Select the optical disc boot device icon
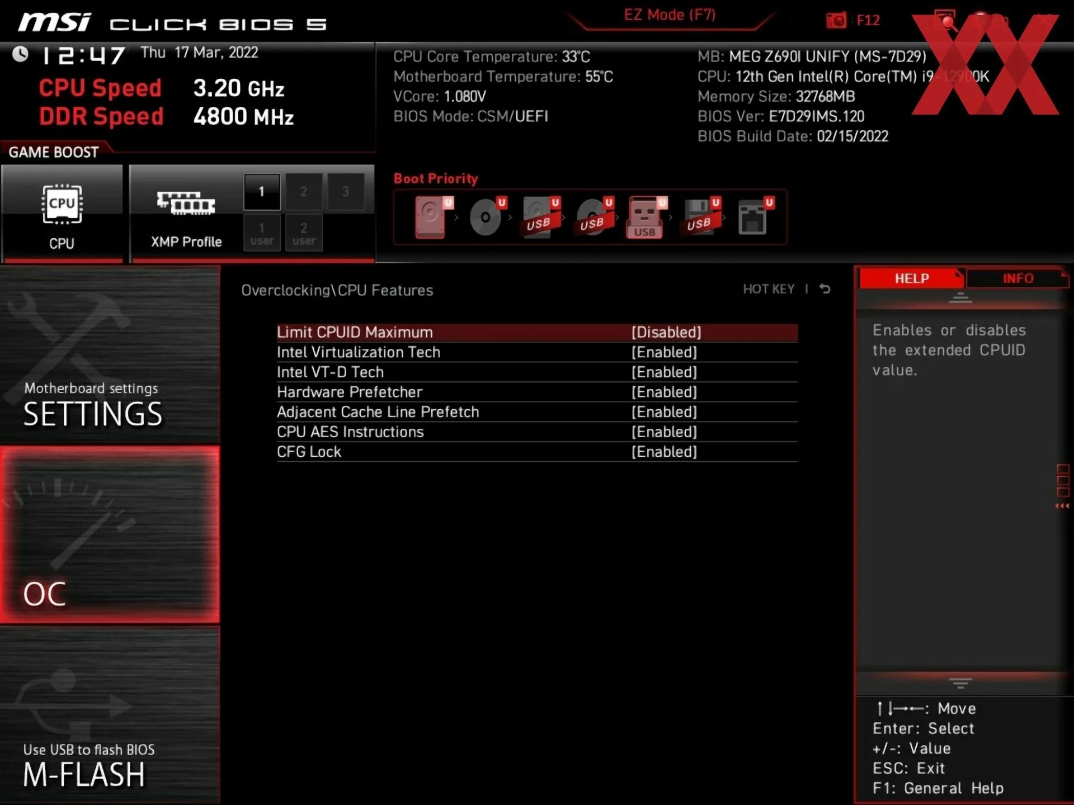Screen dimensions: 1074x805 point(486,217)
